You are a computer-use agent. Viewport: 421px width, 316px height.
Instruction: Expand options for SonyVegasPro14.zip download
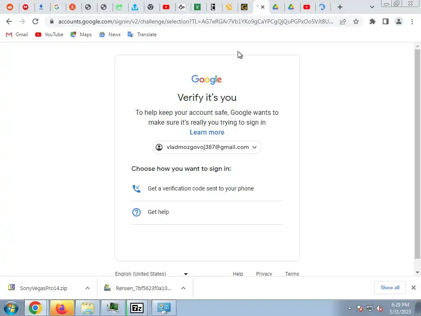88,288
